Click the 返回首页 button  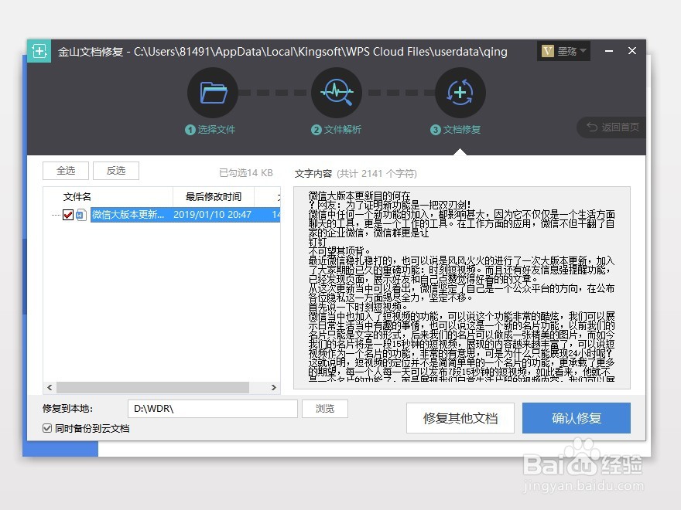pyautogui.click(x=612, y=127)
